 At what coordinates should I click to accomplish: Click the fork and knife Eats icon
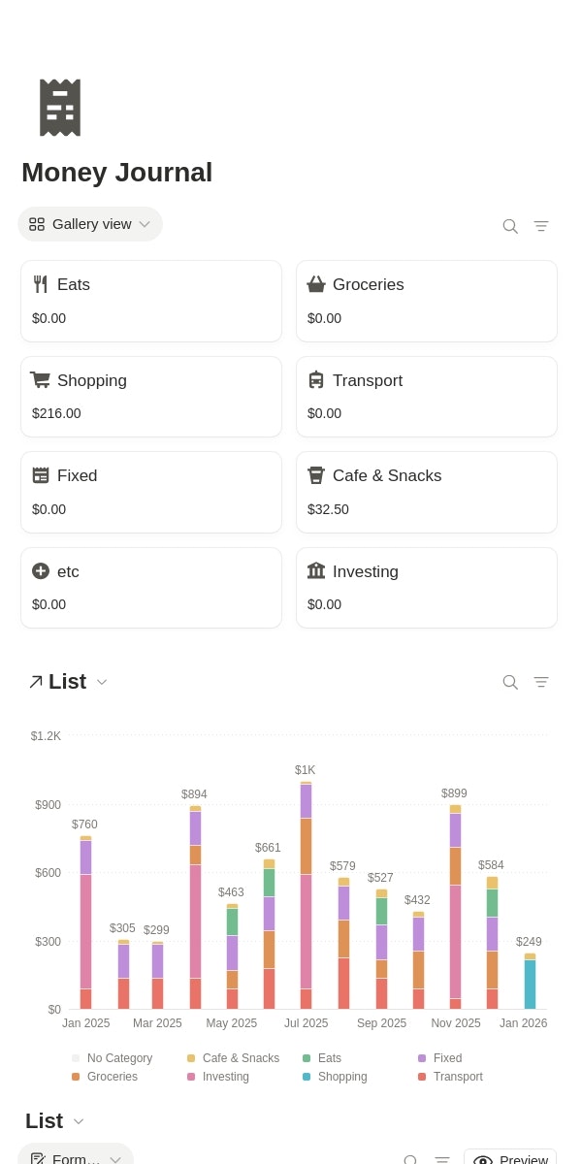pyautogui.click(x=41, y=284)
